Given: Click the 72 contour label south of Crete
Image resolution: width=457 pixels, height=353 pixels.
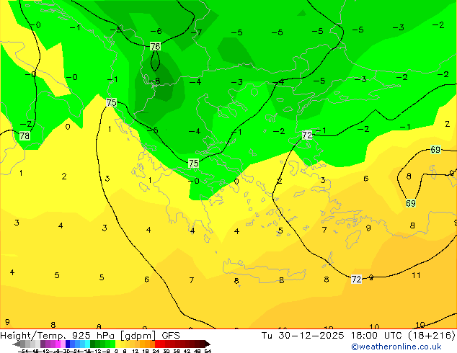Looking at the screenshot, I should (356, 280).
